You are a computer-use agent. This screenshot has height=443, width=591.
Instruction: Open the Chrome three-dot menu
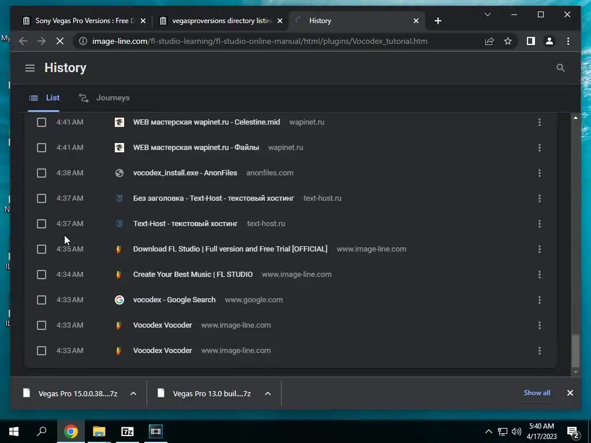568,41
